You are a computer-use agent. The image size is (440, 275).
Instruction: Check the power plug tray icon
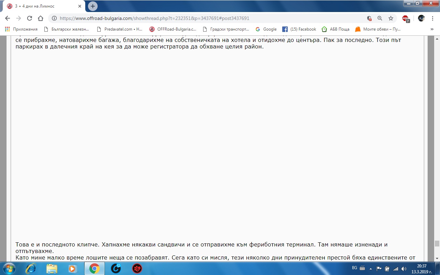[387, 268]
